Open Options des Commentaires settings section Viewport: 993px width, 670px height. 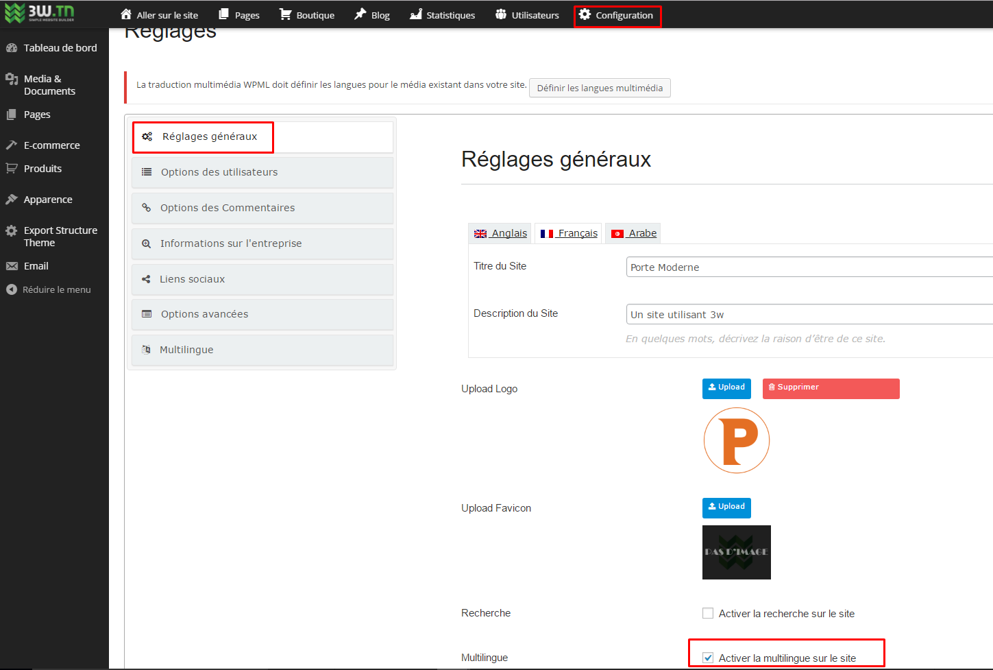262,208
